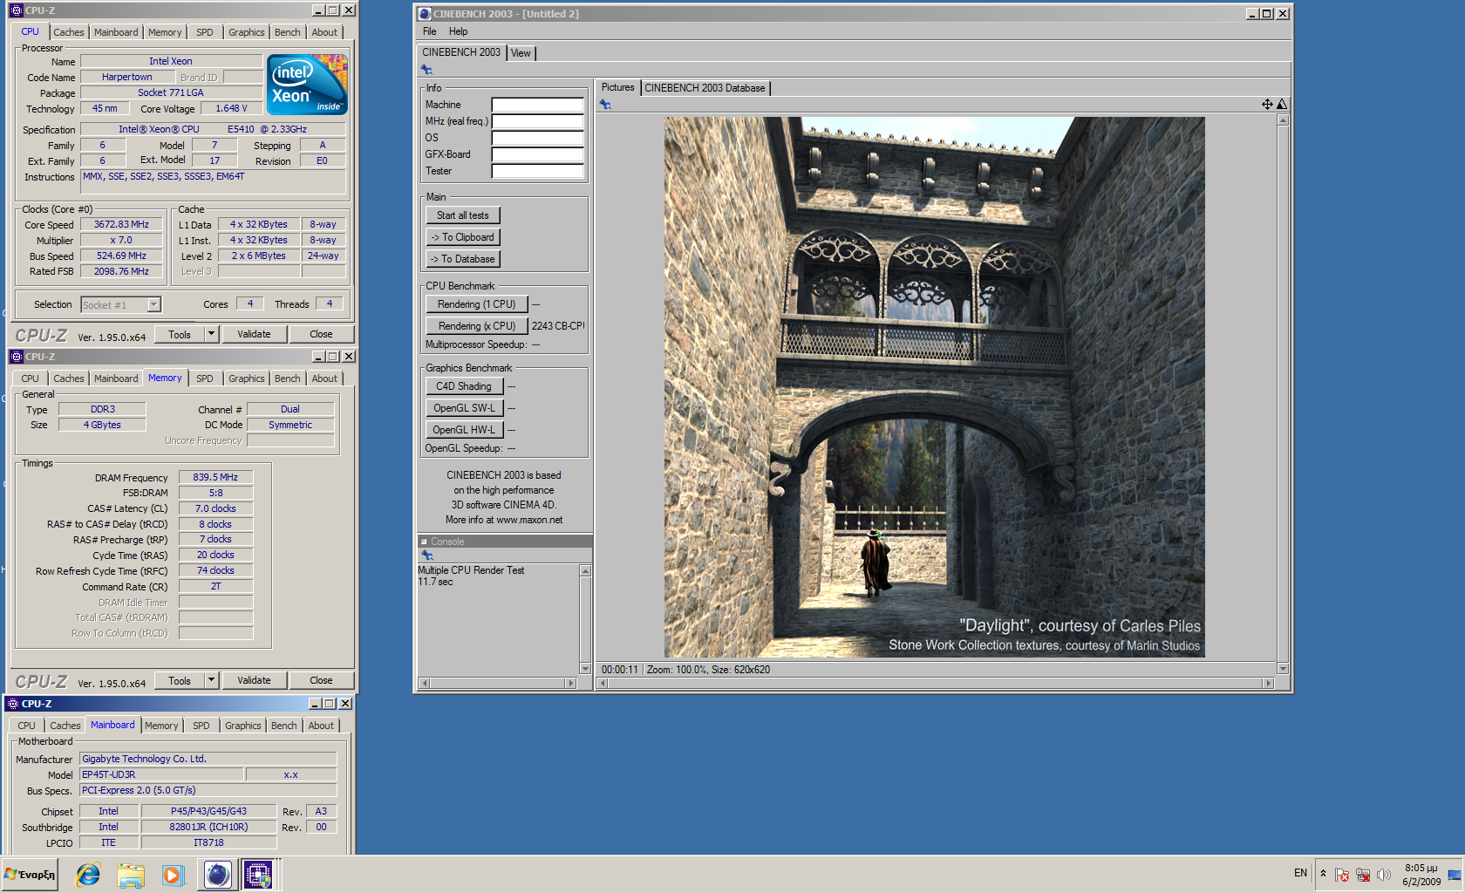
Task: Click the pushpin icon below the CINEBENCH 2003 tab
Action: (426, 70)
